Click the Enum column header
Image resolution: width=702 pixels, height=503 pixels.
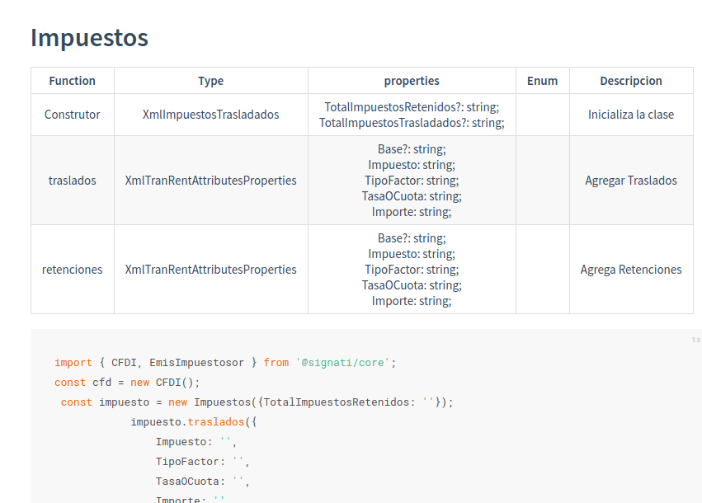click(x=542, y=81)
